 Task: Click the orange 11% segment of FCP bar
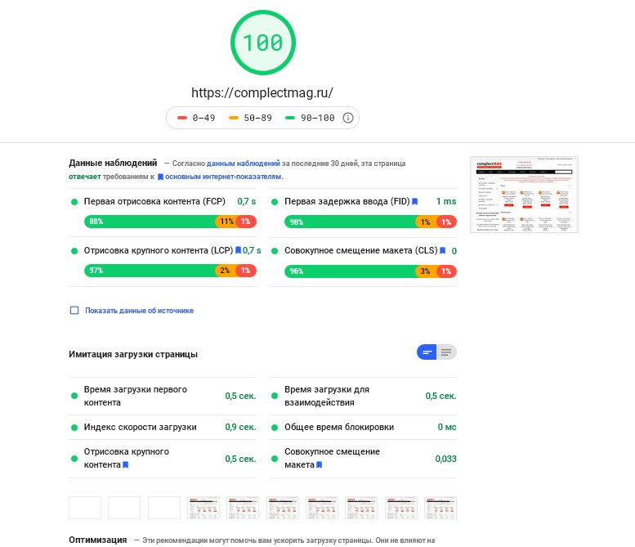pos(226,222)
